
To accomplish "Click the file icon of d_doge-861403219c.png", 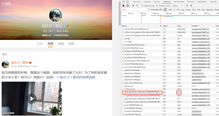I will (123, 45).
